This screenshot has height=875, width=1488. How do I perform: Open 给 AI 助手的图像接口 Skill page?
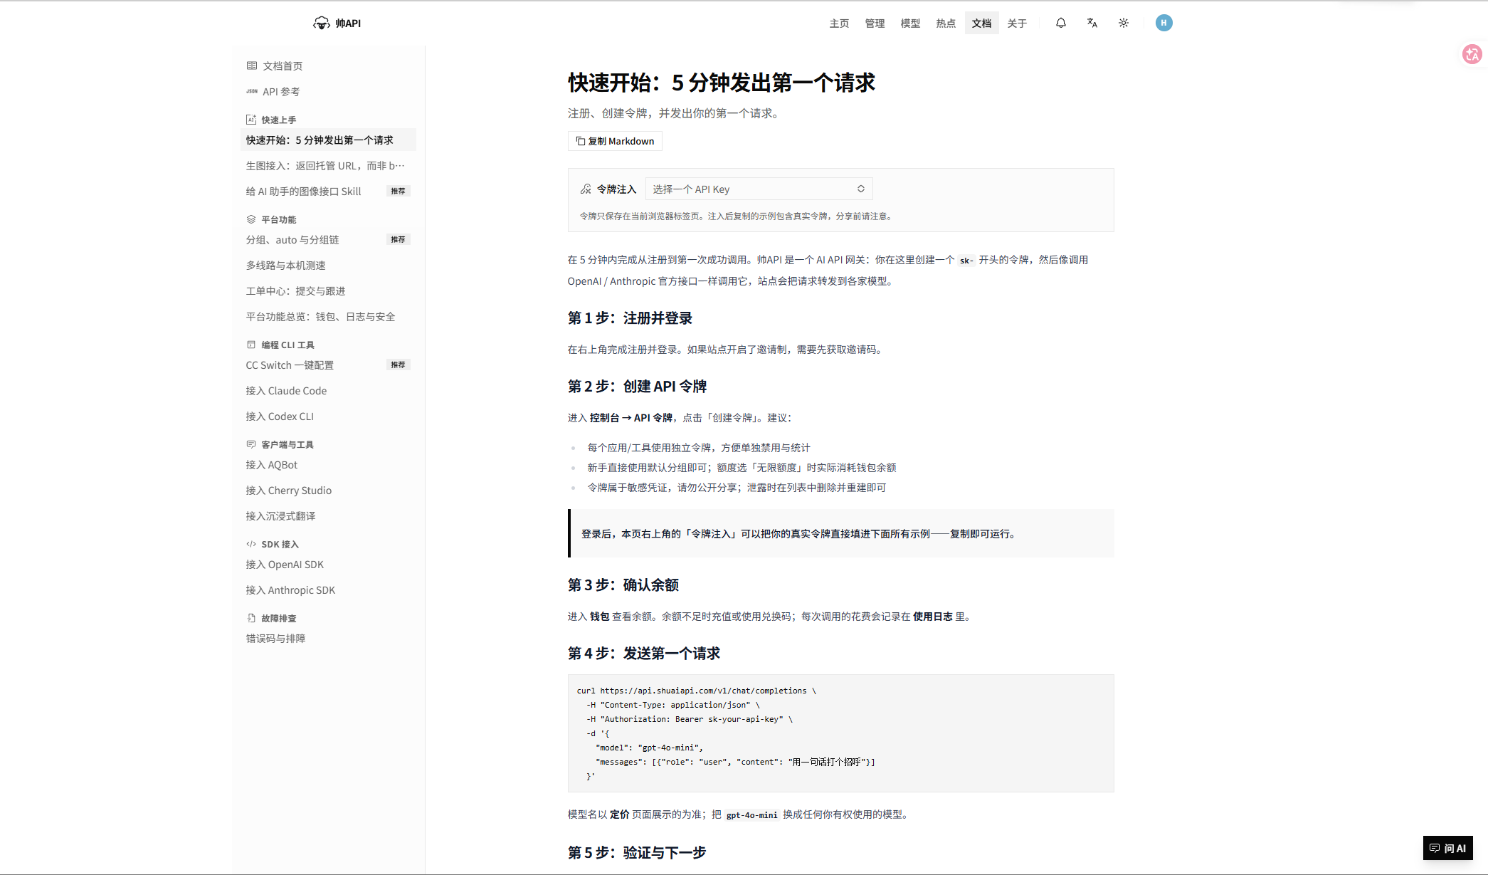[328, 191]
